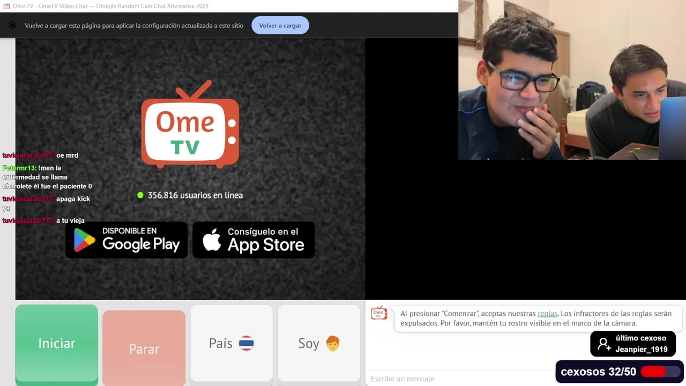Start chatting with the Iniciar button
This screenshot has height=386, width=686.
57,344
